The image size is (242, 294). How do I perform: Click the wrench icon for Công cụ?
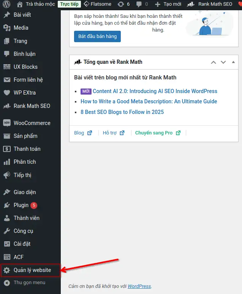click(7, 231)
